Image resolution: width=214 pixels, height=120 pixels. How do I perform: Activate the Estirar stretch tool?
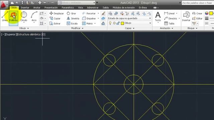pyautogui.click(x=55, y=23)
